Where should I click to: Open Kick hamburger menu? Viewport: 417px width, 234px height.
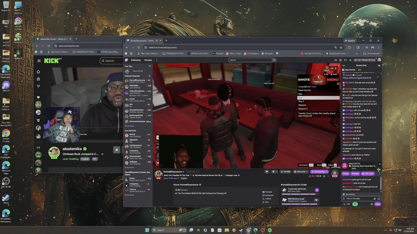[39, 61]
